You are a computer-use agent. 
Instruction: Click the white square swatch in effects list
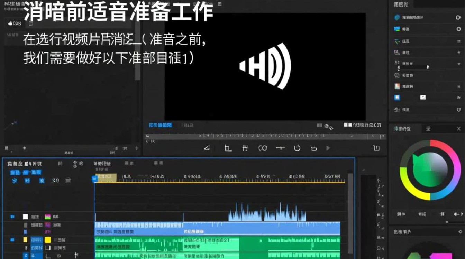(423, 98)
